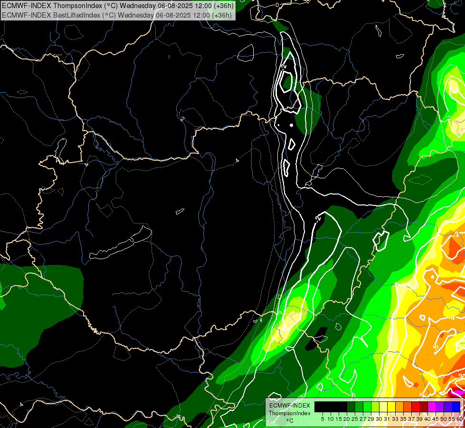
Task: Click legend scale value 5
Action: point(323,419)
